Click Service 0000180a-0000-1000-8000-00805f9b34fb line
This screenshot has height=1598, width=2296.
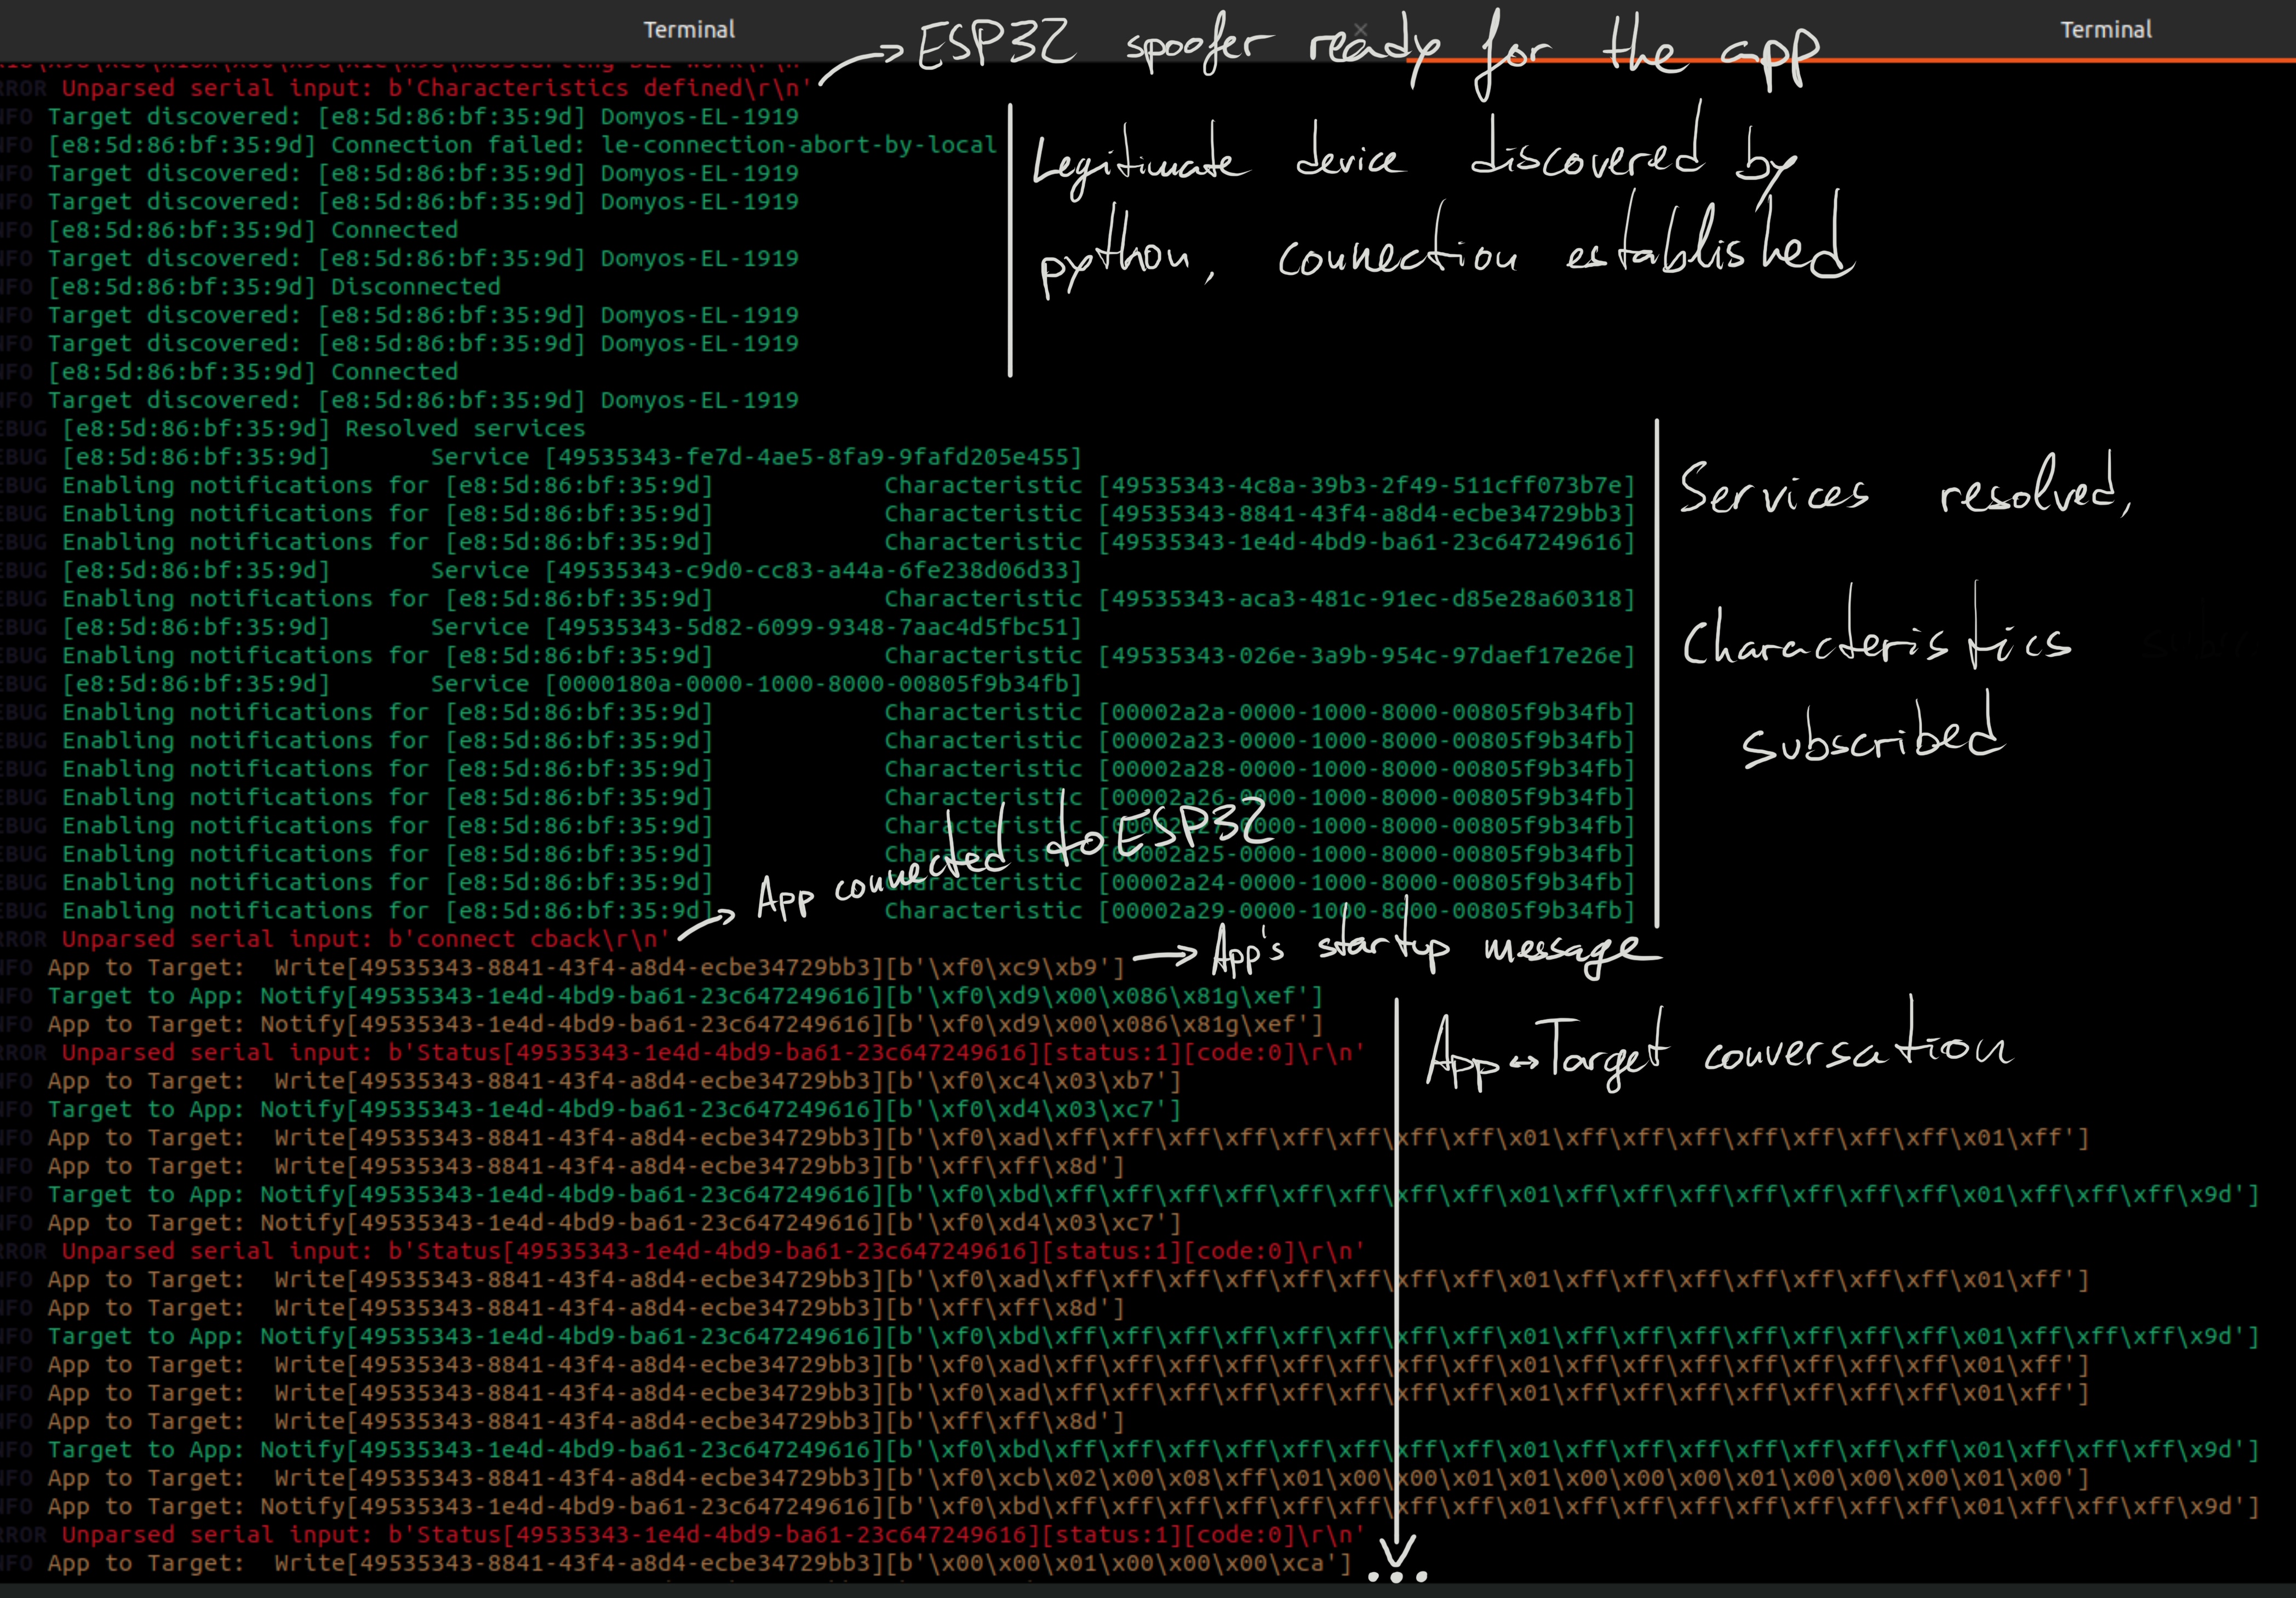click(x=541, y=683)
